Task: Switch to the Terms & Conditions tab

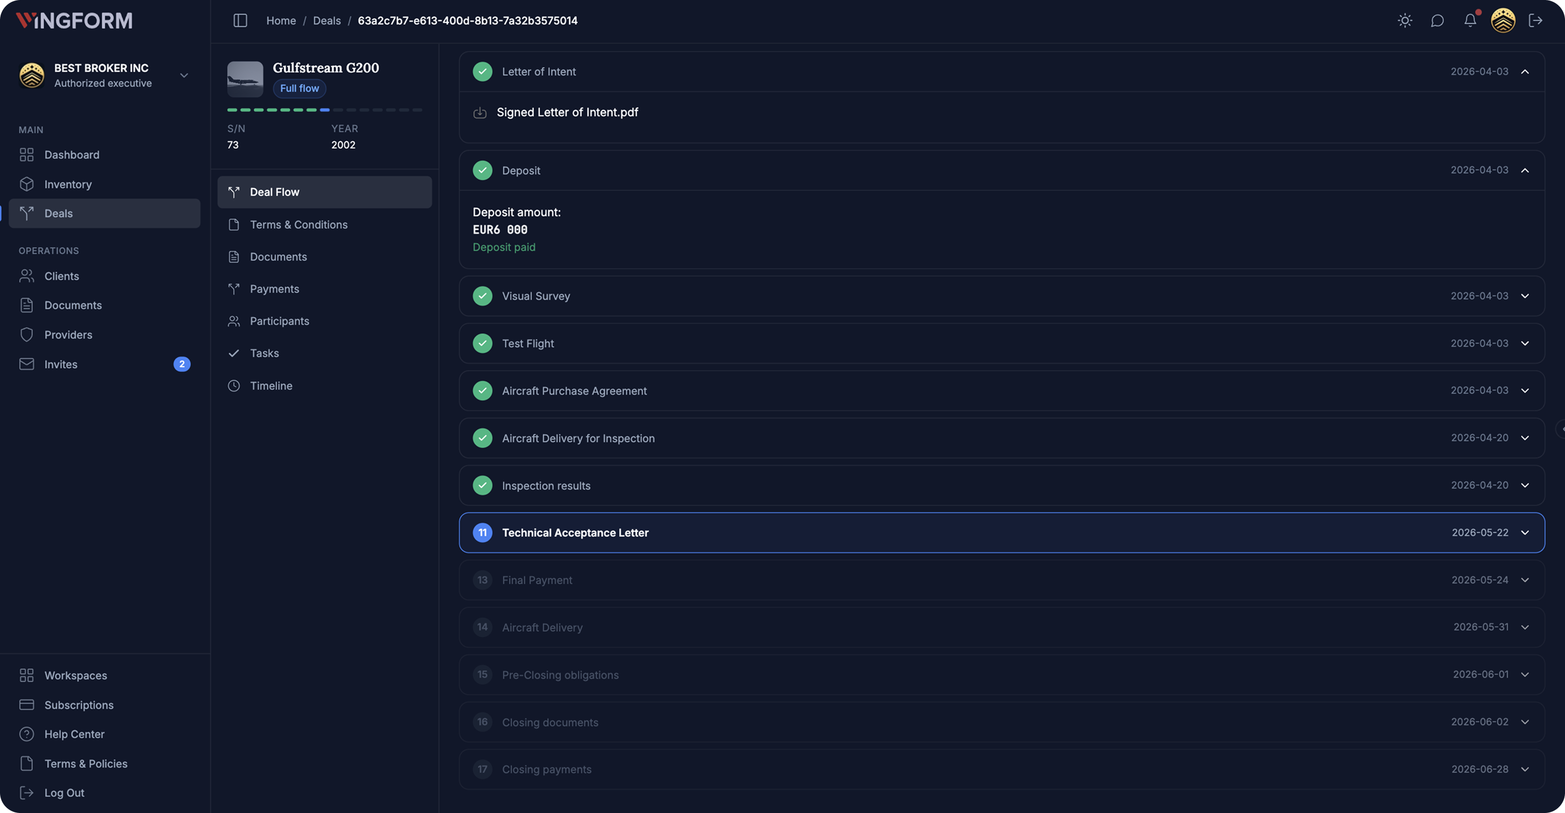Action: tap(298, 224)
